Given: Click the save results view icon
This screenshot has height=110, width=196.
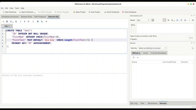Looking at the screenshot, I should coord(33,21).
